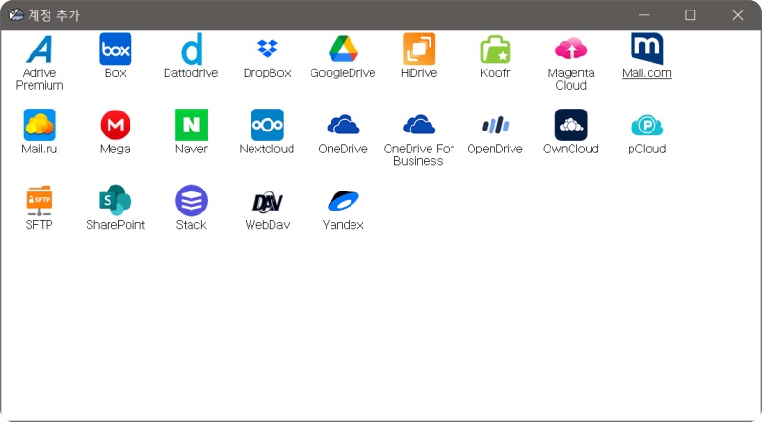762x422 pixels.
Task: Pick the OpenDrive icon
Action: click(494, 125)
